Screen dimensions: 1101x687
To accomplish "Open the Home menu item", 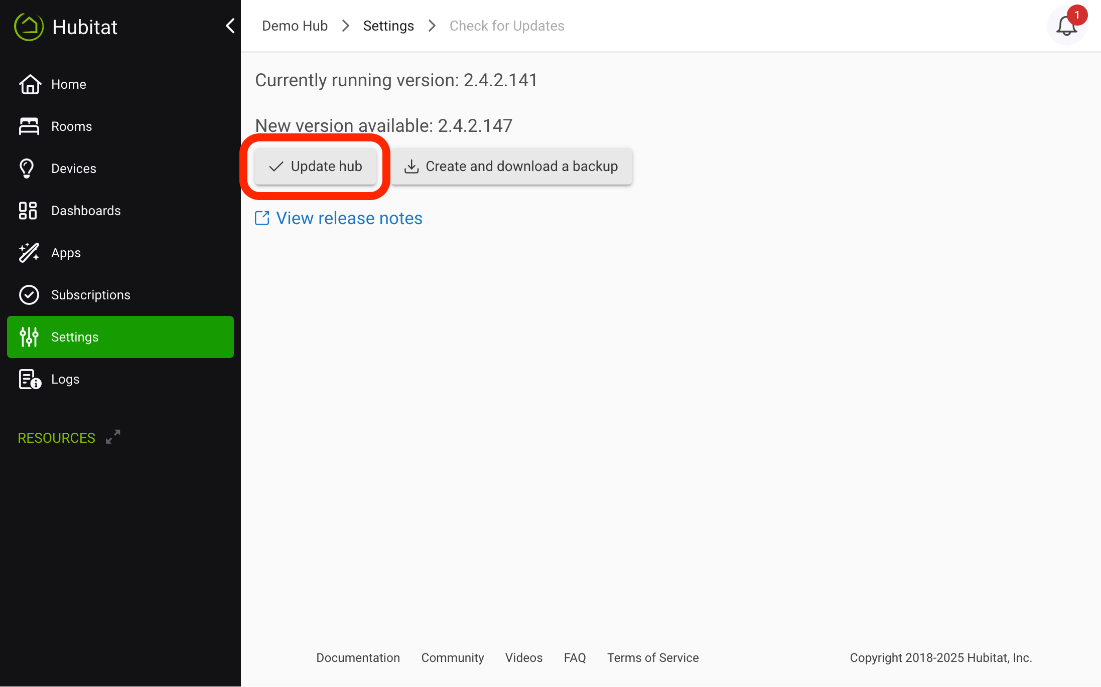I will click(x=120, y=84).
